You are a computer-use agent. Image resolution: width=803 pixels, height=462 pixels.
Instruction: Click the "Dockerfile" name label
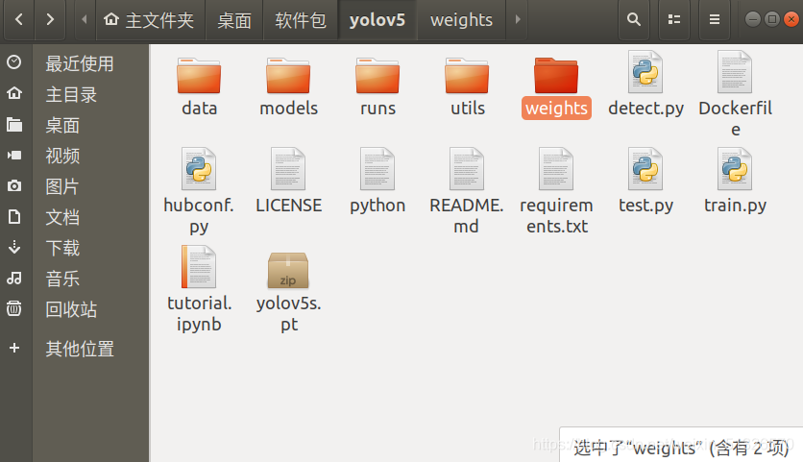point(736,118)
